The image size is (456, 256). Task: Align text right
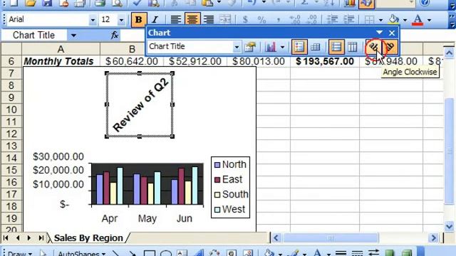point(208,19)
